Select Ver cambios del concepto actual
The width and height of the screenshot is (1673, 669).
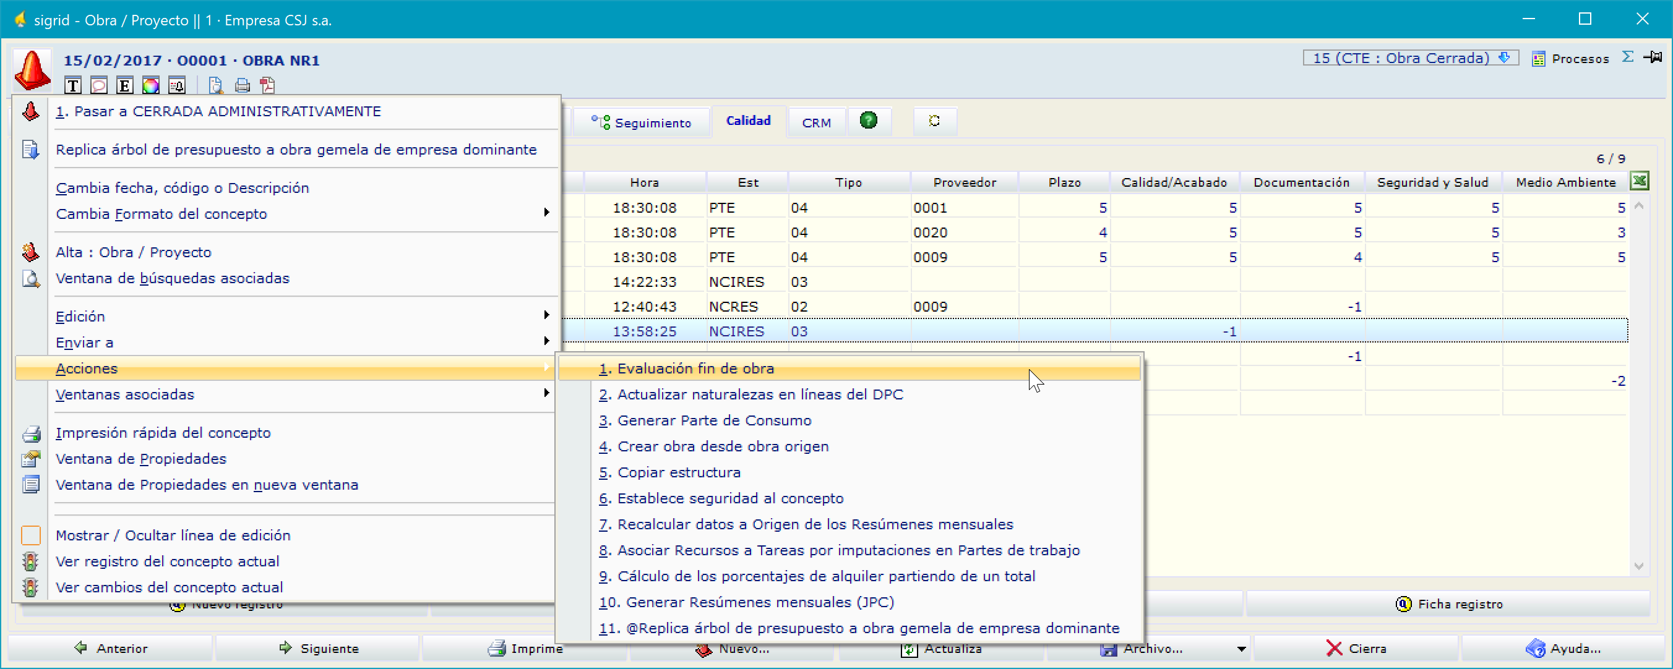click(286, 587)
